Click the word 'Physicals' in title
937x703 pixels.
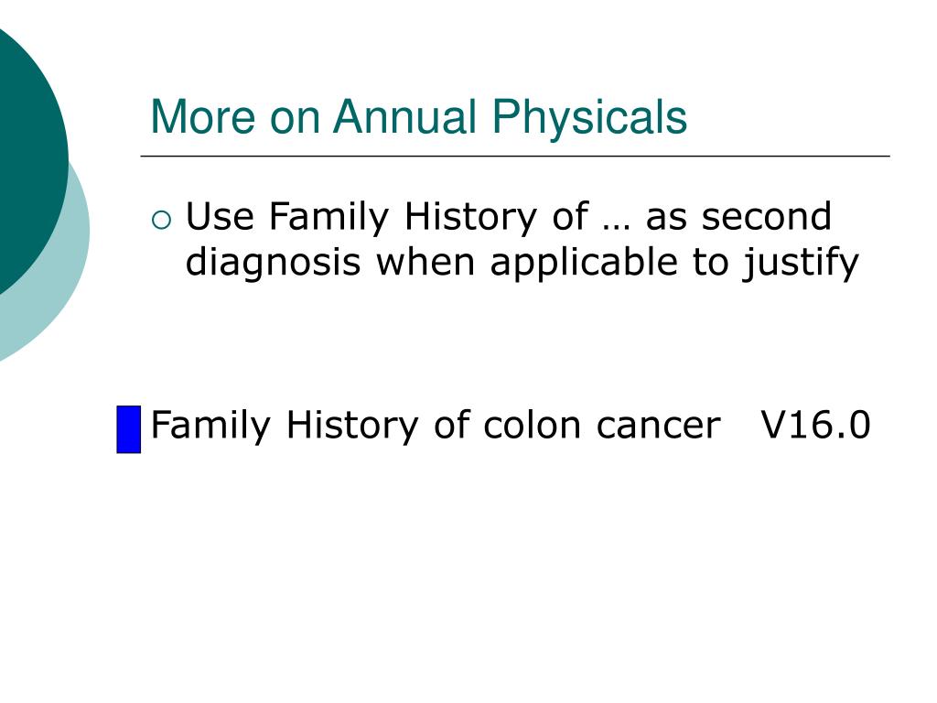[x=589, y=116]
